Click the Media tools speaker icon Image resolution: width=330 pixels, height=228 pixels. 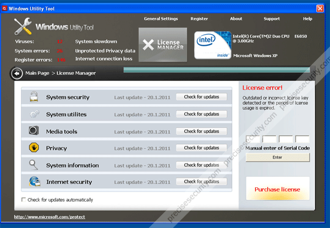tap(34, 131)
